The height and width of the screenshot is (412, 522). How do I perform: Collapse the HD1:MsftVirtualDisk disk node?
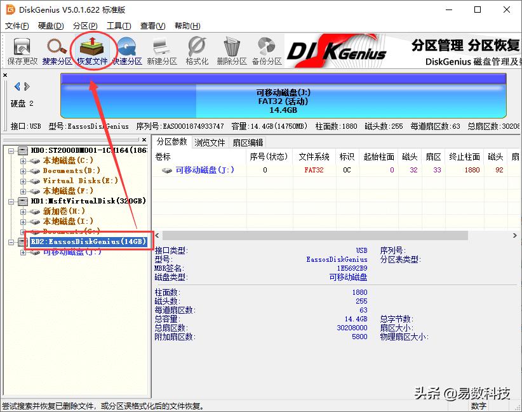coord(11,201)
